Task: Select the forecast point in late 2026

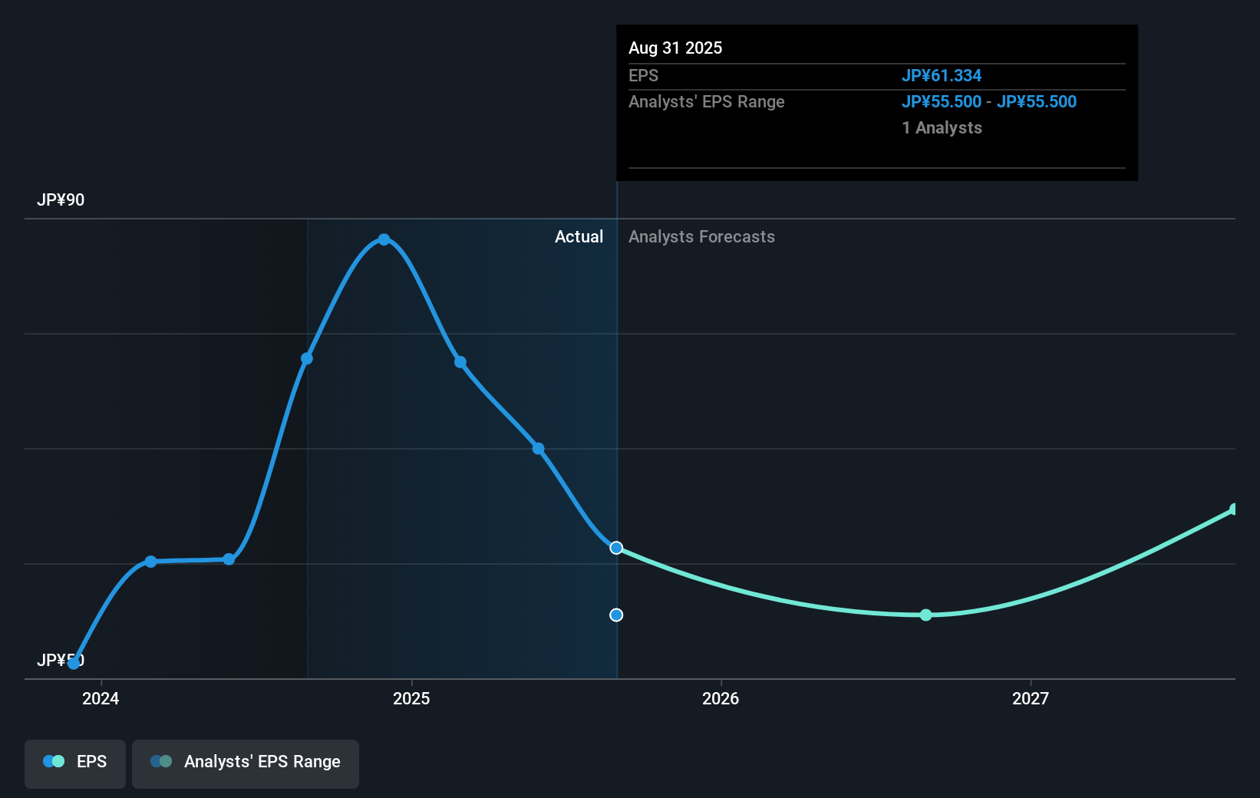Action: [x=926, y=615]
